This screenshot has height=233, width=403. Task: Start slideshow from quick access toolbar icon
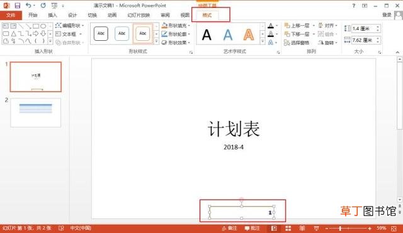click(54, 6)
